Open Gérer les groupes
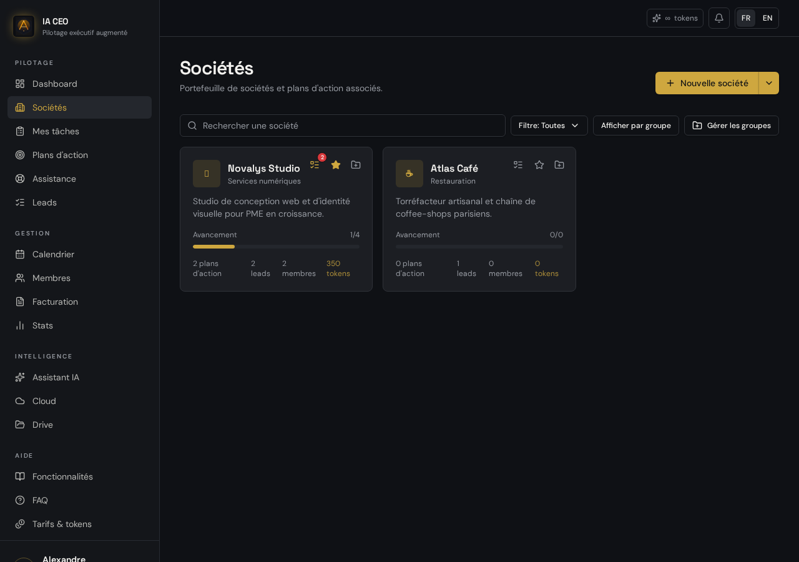Image resolution: width=799 pixels, height=562 pixels. pos(732,126)
